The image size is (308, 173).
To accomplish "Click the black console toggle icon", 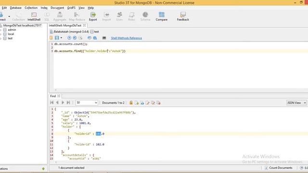I will [104, 38].
